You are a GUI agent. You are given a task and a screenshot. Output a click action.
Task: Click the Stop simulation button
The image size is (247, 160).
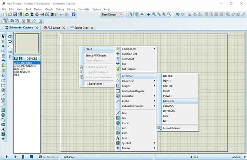point(31,157)
